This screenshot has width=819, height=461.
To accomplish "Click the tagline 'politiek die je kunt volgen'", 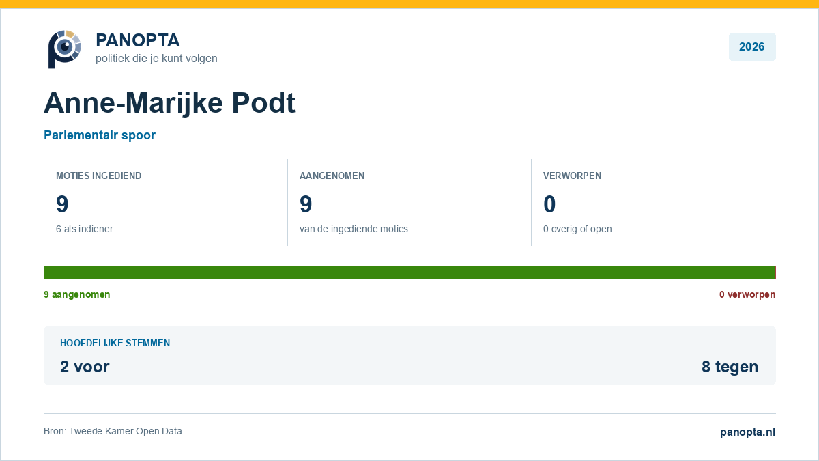I will pos(156,59).
